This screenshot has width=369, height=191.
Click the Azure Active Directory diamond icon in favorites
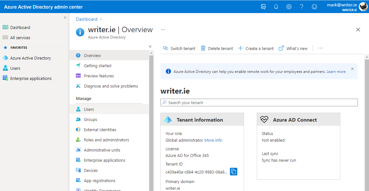[x=5, y=58]
